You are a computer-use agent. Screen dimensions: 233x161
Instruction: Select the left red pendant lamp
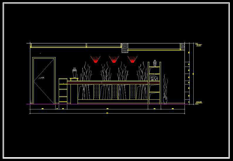pyautogui.click(x=95, y=60)
